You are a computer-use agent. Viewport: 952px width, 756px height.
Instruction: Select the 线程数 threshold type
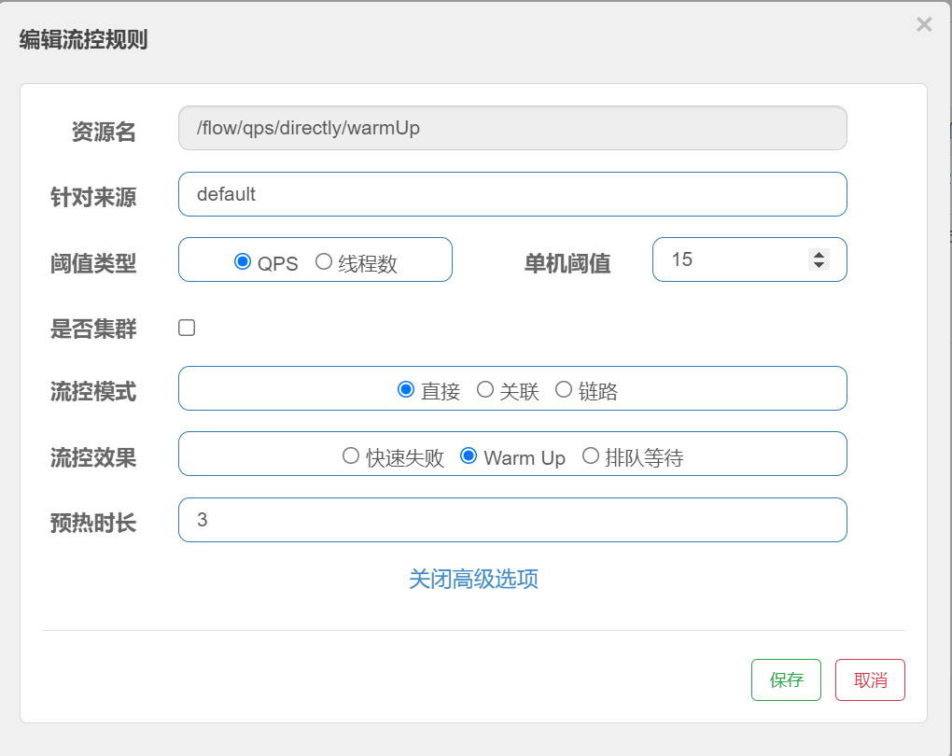click(x=324, y=261)
